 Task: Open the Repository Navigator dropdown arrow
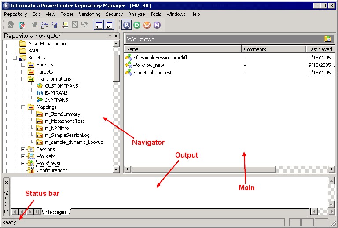[110, 36]
